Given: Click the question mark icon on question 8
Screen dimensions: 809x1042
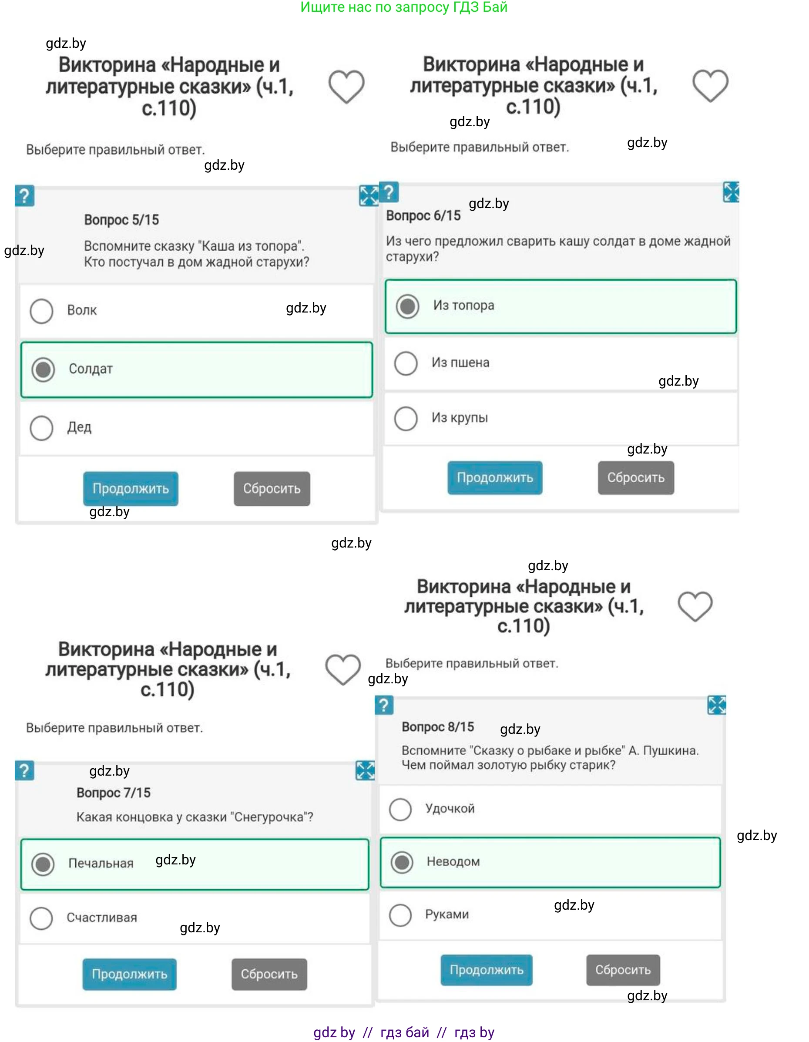Looking at the screenshot, I should point(383,705).
